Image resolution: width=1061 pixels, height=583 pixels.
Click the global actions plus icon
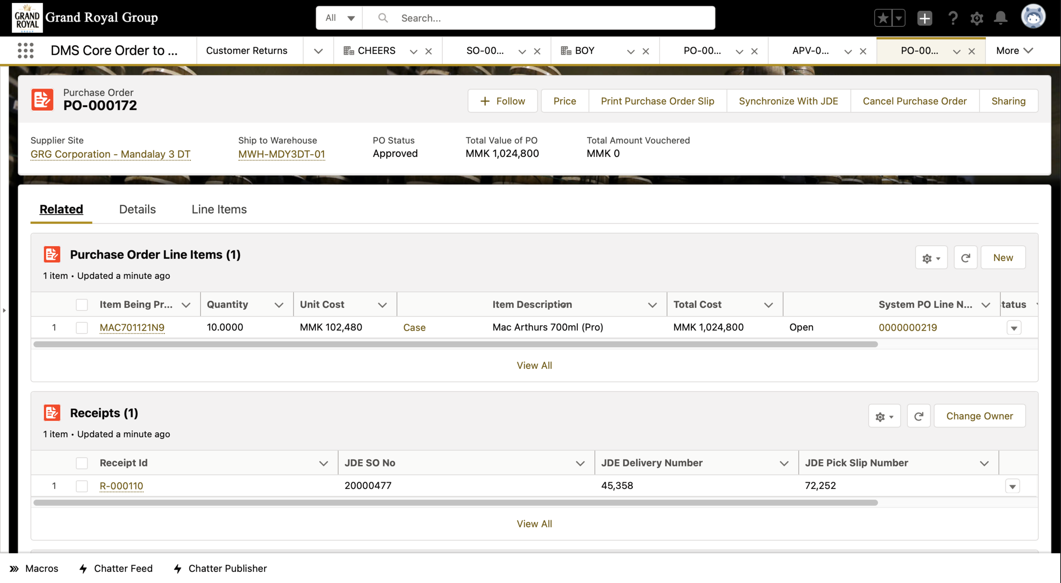924,18
